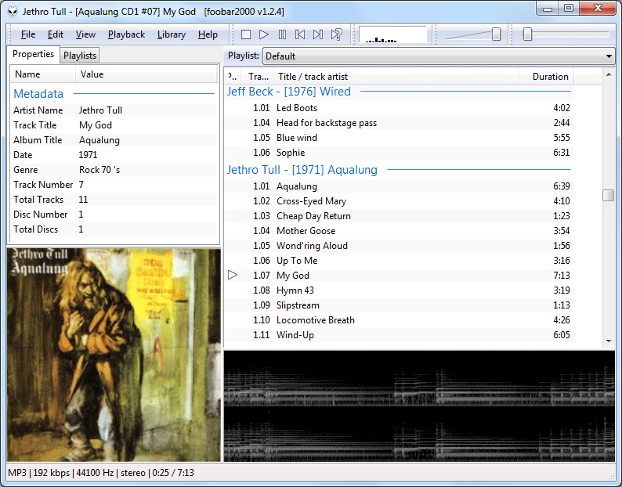Image resolution: width=622 pixels, height=487 pixels.
Task: Open the Edit menu
Action: 55,34
